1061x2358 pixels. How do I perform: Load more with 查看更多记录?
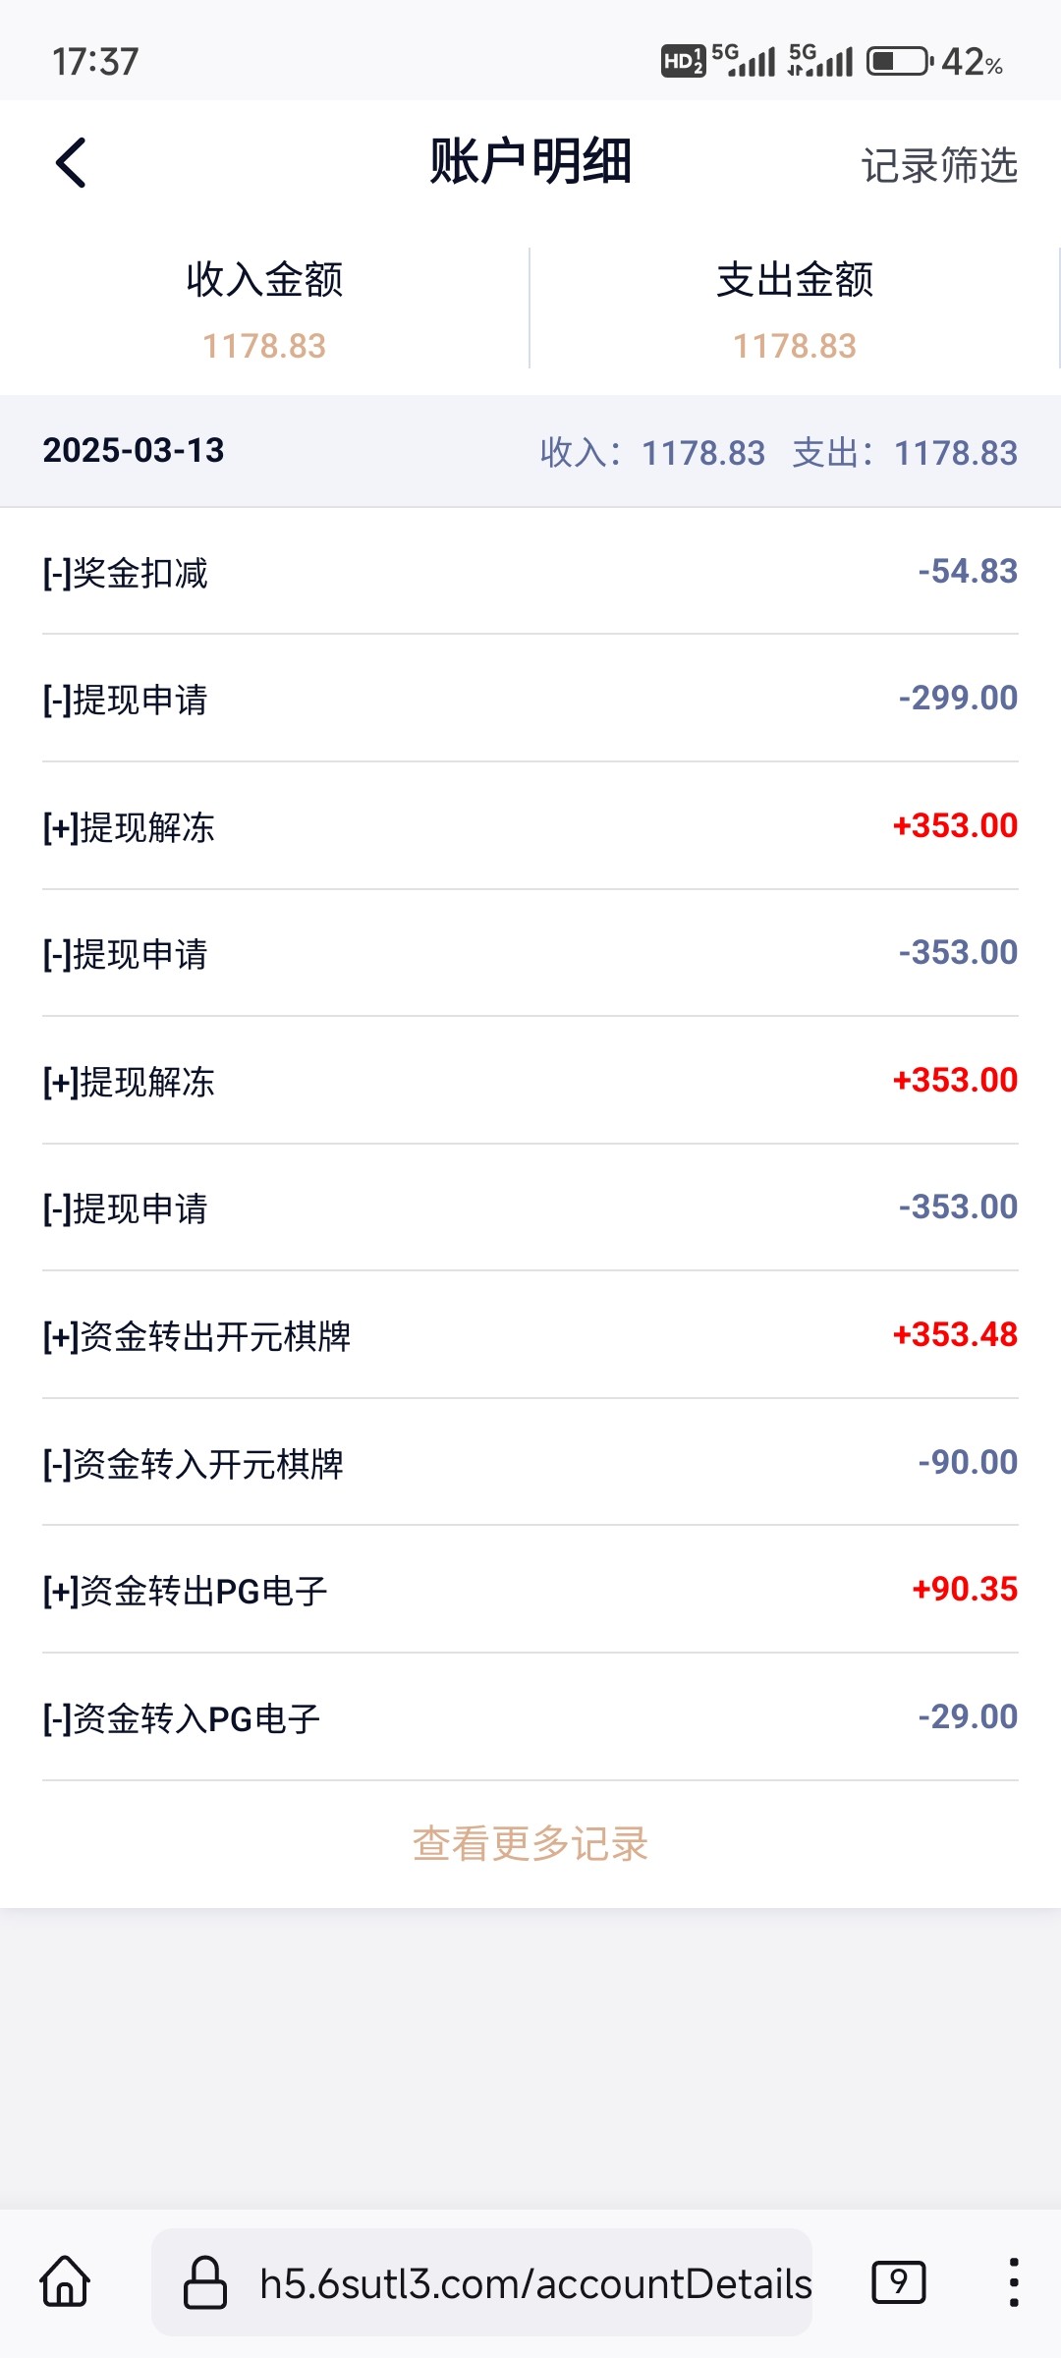coord(530,1843)
